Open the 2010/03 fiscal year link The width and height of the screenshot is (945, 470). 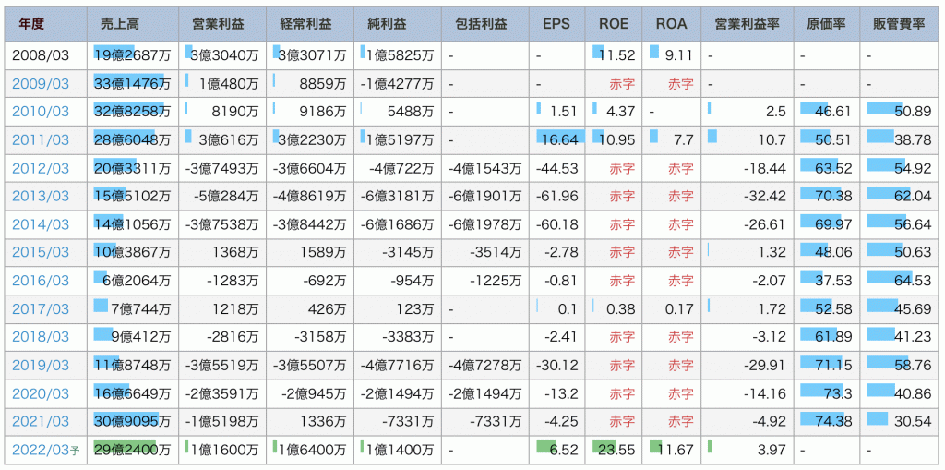(41, 112)
